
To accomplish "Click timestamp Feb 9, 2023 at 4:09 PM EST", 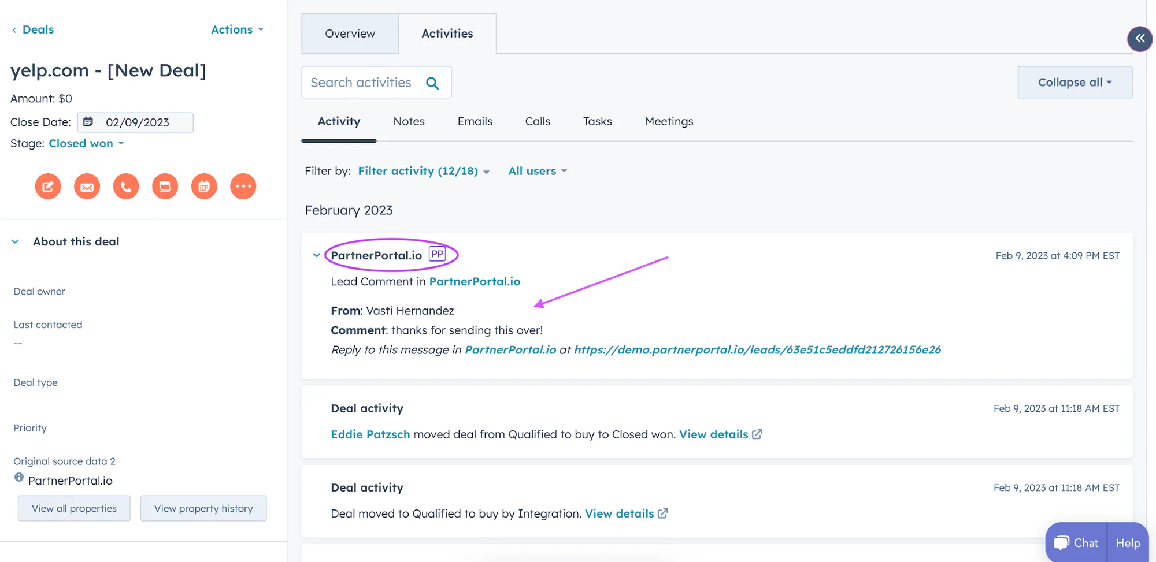I will [1057, 255].
